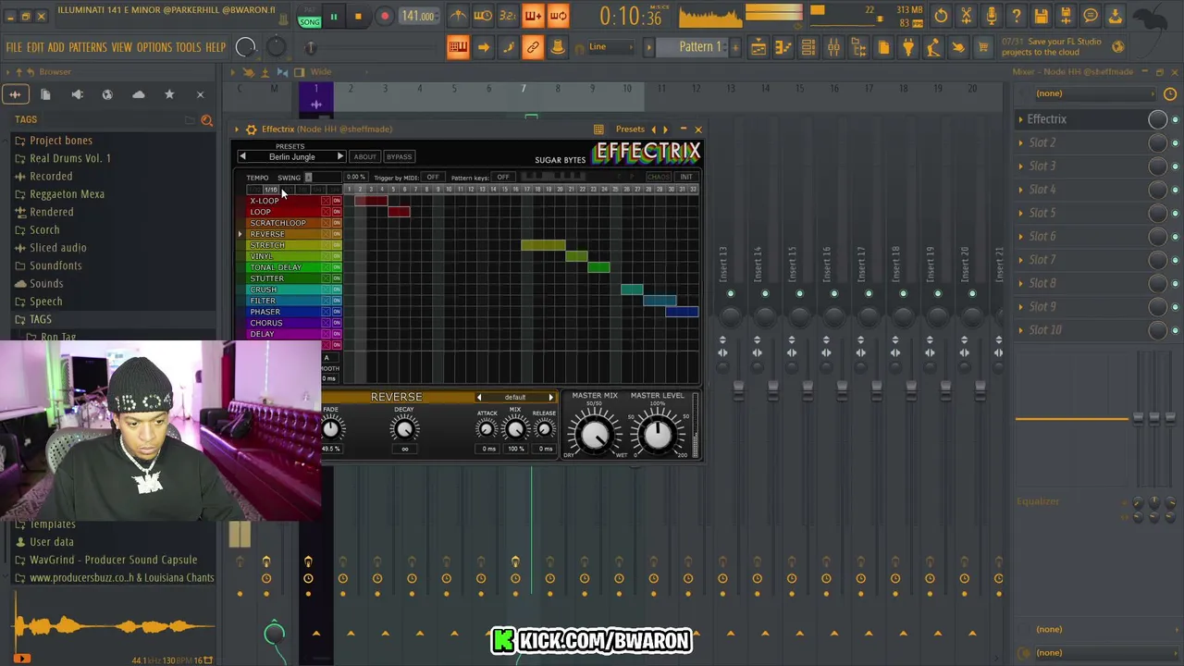The image size is (1184, 666).
Task: Open the OPTIONS menu
Action: pos(154,47)
